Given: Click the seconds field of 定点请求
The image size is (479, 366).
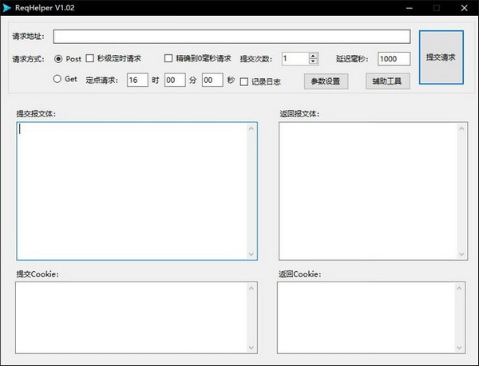Looking at the screenshot, I should click(212, 80).
